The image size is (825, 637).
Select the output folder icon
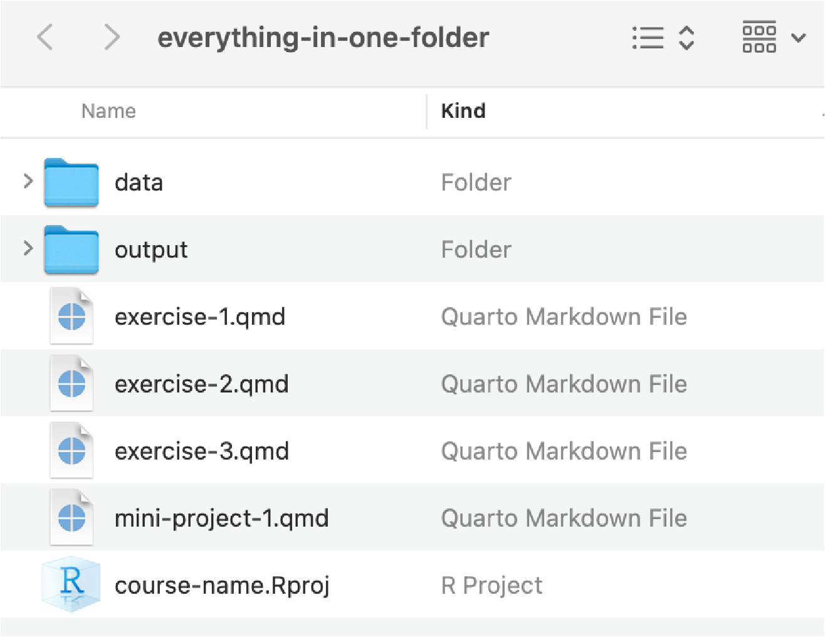[x=71, y=250]
